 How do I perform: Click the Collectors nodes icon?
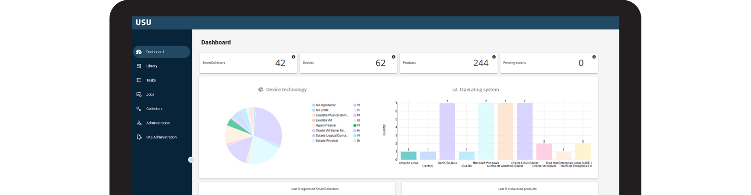139,109
